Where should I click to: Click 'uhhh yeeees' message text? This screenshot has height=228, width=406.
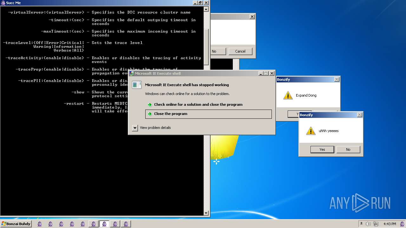[x=329, y=131]
